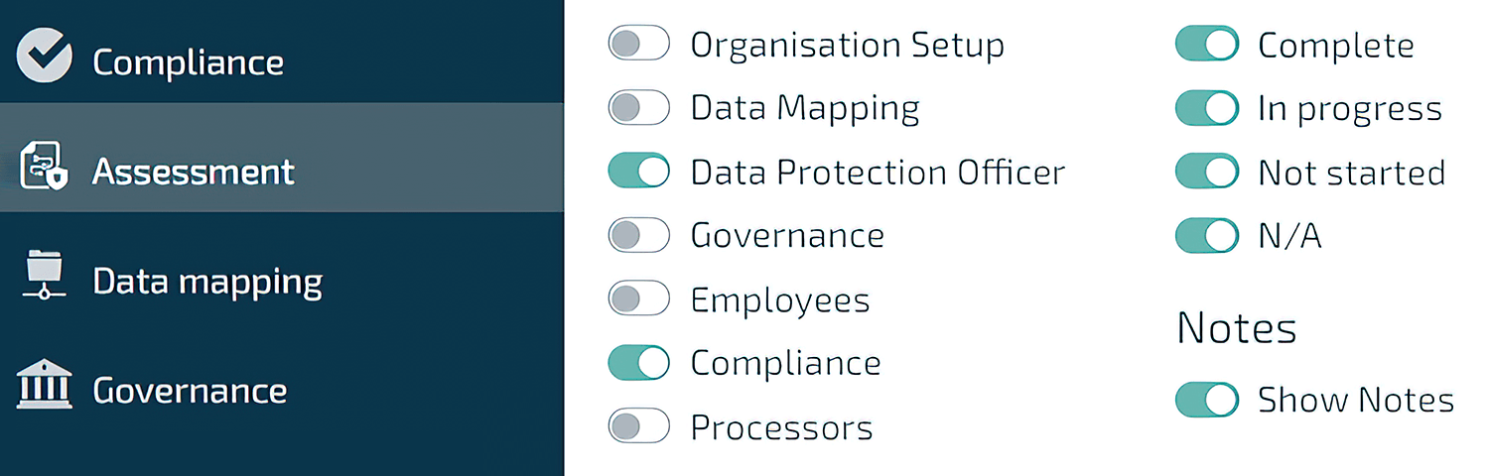Turn off the Complete status toggle
This screenshot has width=1489, height=476.
coord(1207,44)
